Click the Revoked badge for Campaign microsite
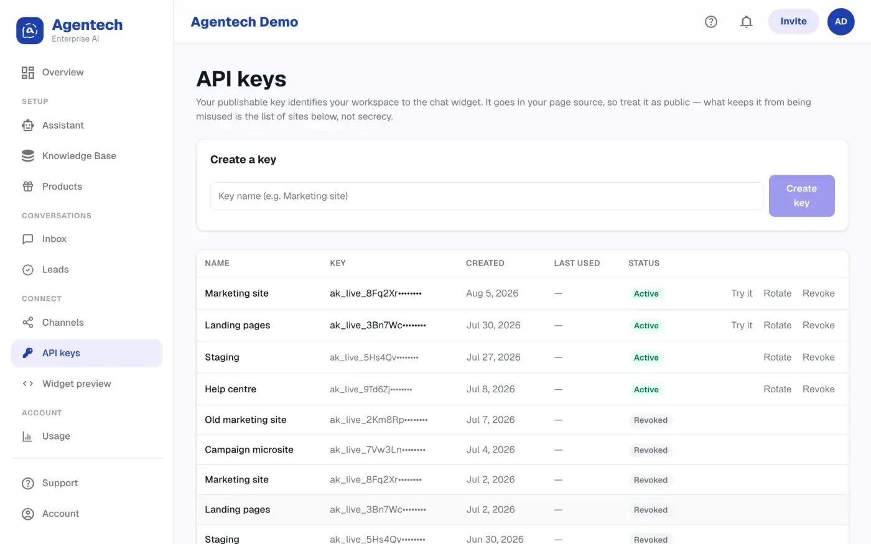Image resolution: width=871 pixels, height=544 pixels. point(651,450)
